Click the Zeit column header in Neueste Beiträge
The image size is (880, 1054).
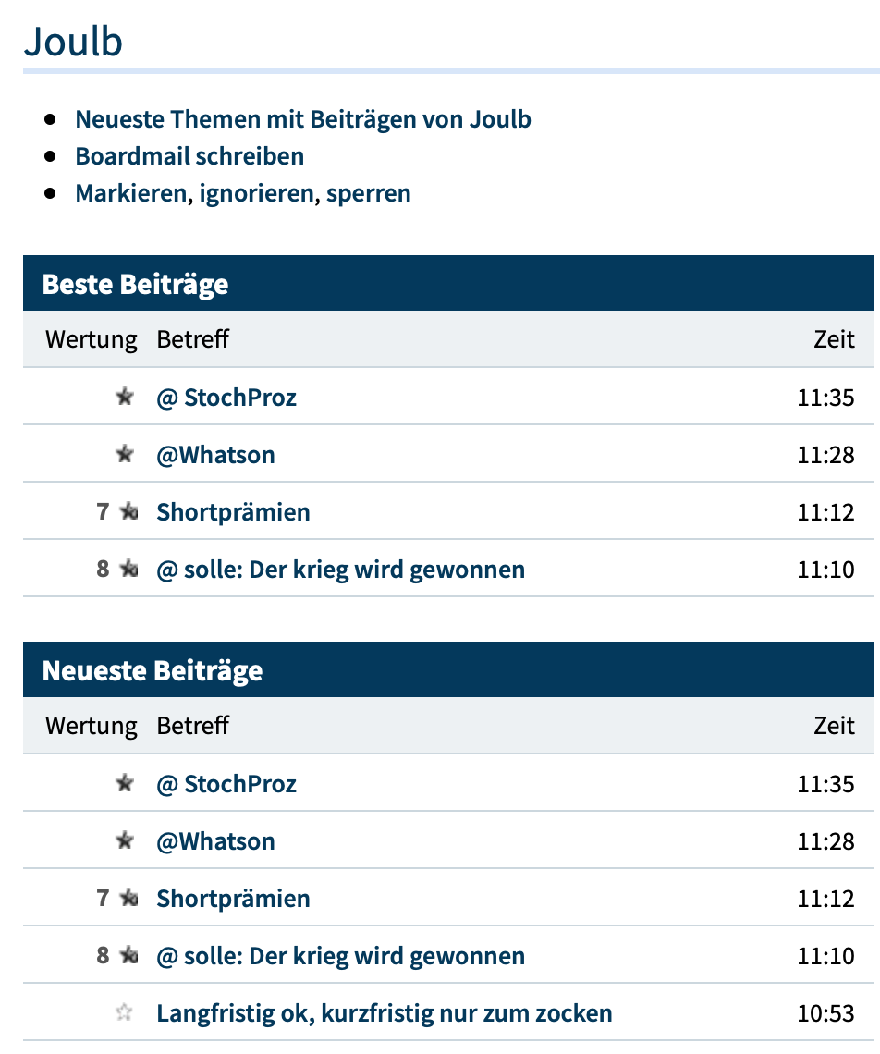click(x=837, y=725)
